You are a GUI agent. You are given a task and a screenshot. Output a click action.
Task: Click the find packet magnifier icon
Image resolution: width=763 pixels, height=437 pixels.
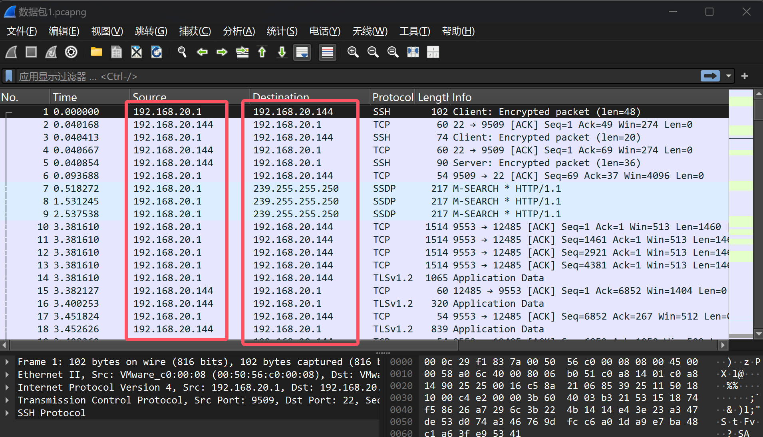click(182, 52)
